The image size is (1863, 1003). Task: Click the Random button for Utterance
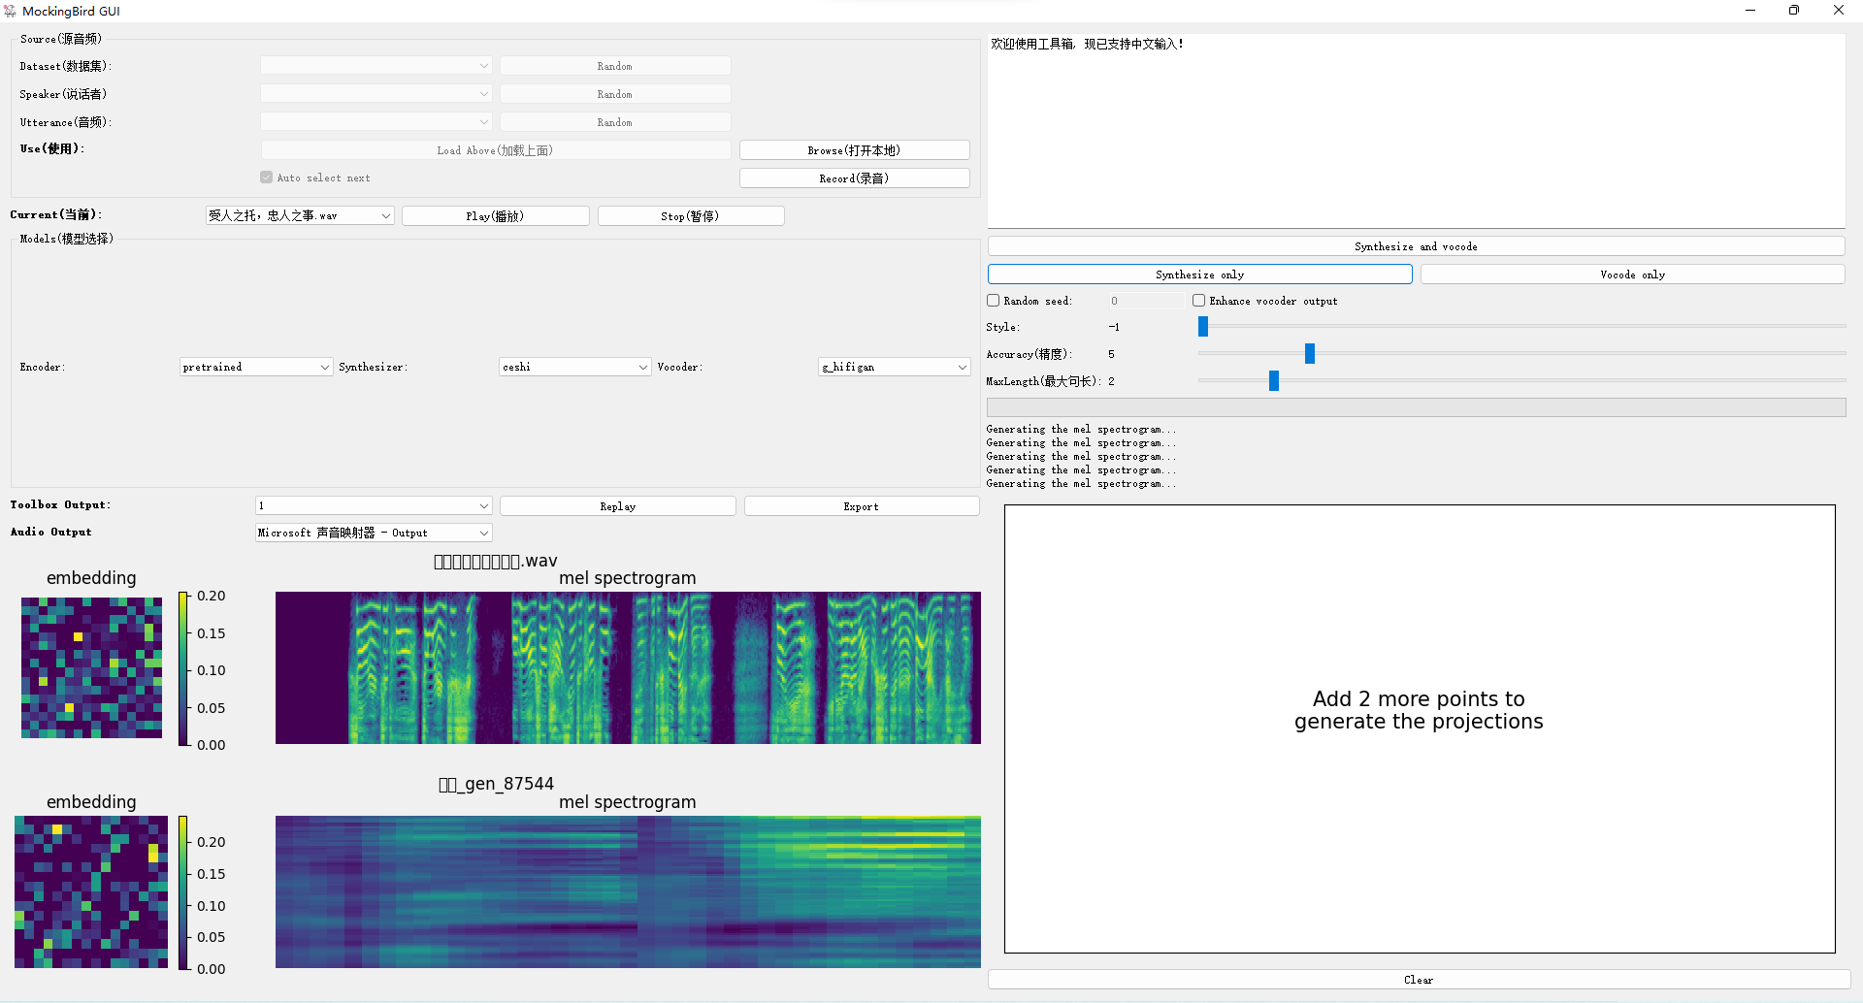point(615,122)
